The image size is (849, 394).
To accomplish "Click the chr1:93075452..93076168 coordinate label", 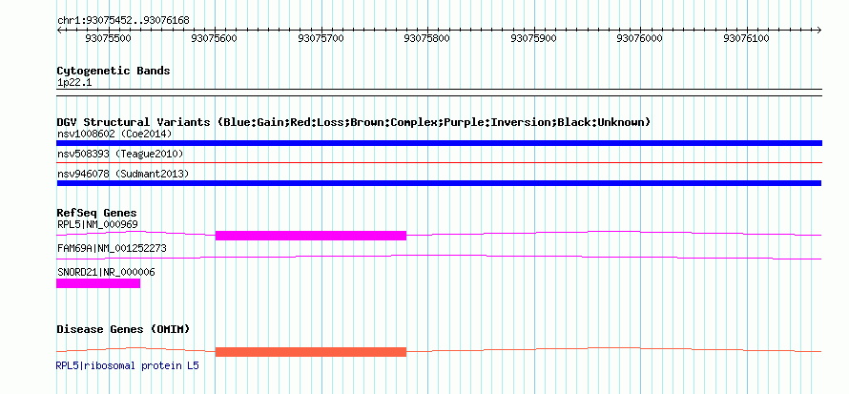I will pyautogui.click(x=123, y=21).
